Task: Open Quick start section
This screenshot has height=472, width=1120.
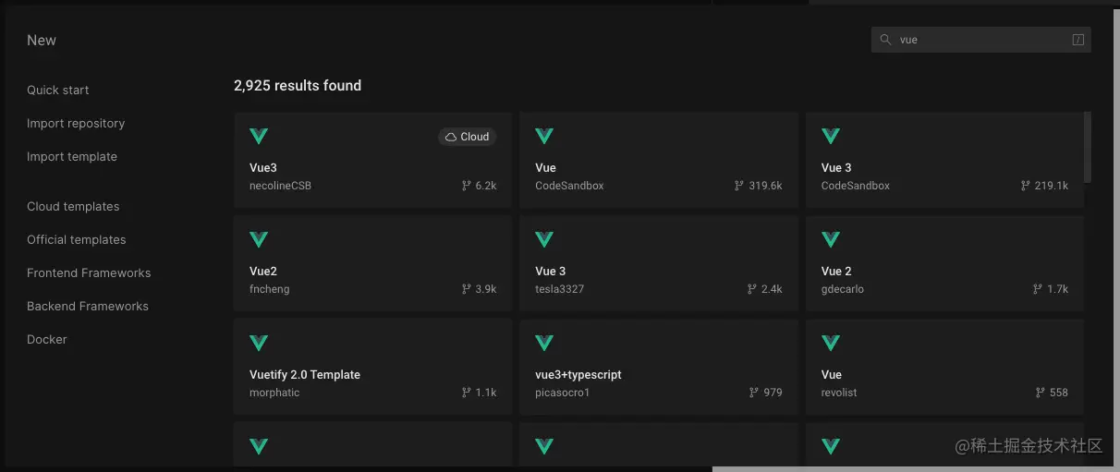Action: pos(58,90)
